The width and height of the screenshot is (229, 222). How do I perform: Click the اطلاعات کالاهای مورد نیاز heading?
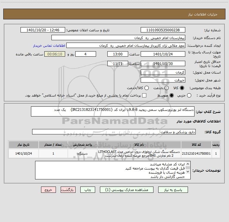pos(199,121)
